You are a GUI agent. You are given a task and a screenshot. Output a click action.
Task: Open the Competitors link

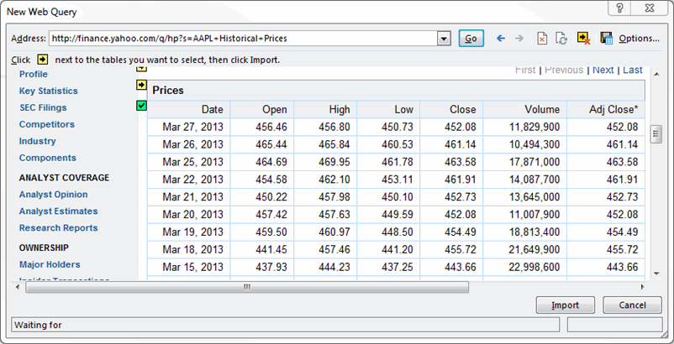tap(47, 124)
